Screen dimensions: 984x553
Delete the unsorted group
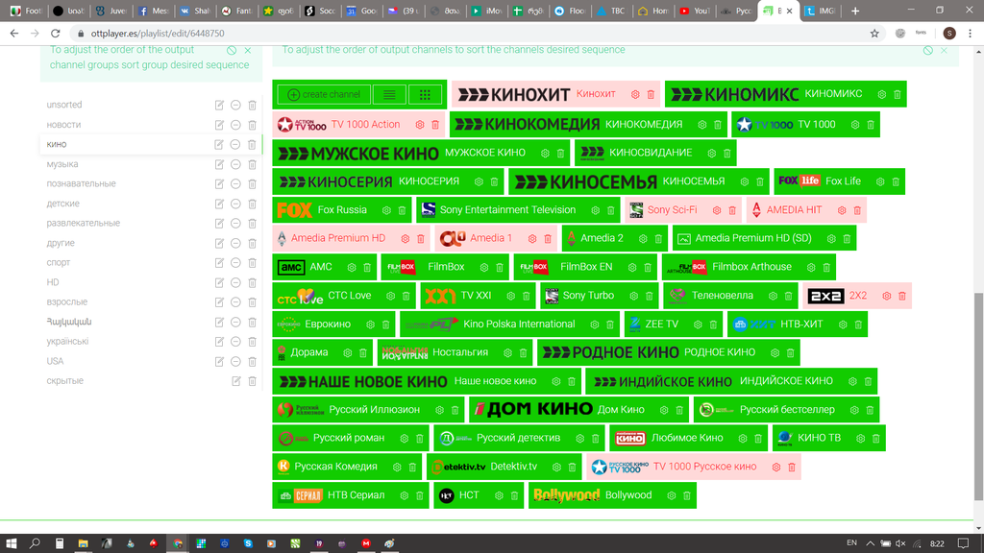click(x=253, y=106)
